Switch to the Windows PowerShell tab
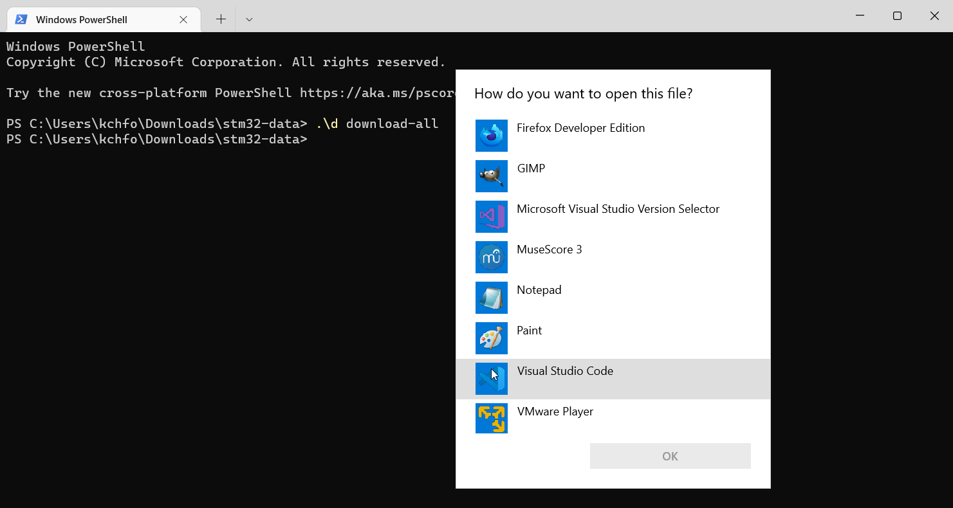The image size is (953, 508). point(104,19)
